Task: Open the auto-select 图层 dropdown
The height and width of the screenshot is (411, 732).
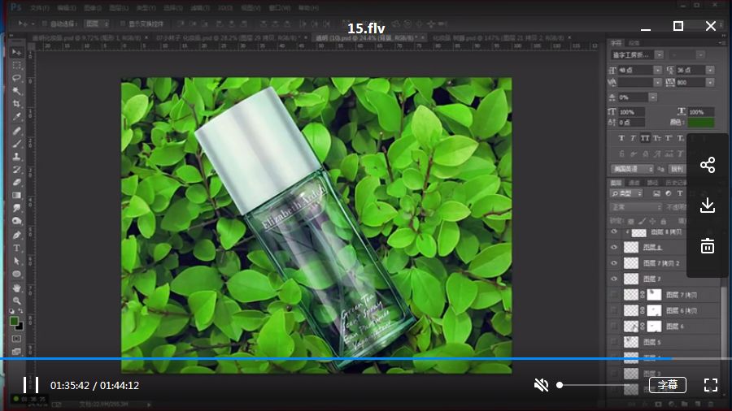Action: click(x=97, y=24)
